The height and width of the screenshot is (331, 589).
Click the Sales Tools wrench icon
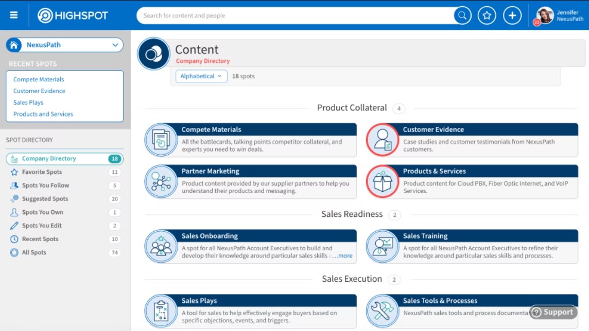(x=383, y=311)
